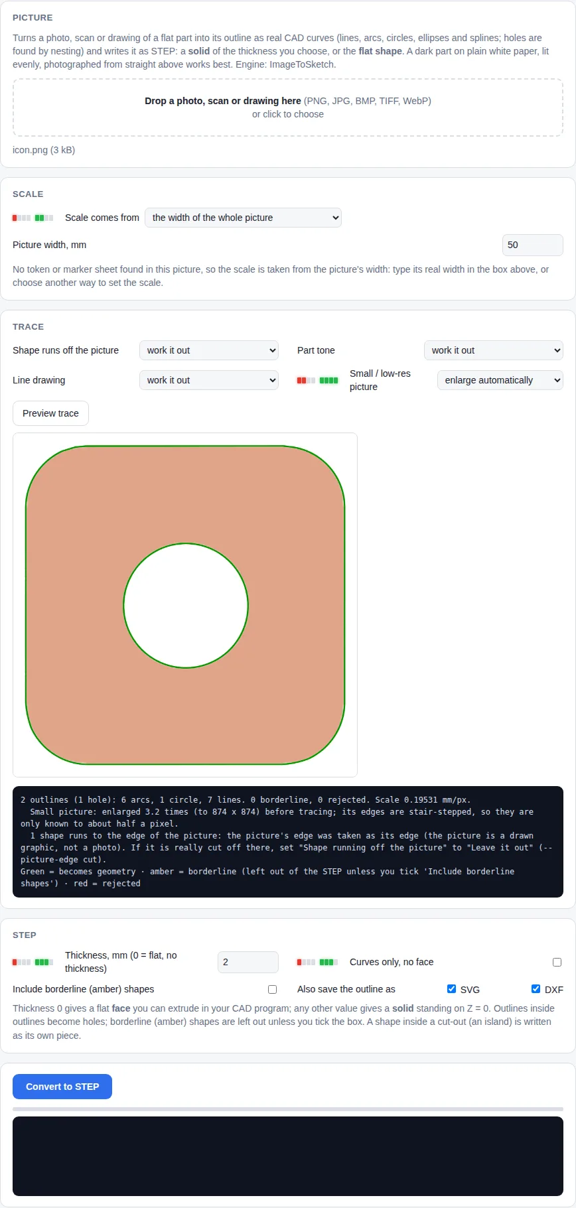This screenshot has width=576, height=1208.
Task: Untick the DXF checkbox
Action: pyautogui.click(x=536, y=988)
